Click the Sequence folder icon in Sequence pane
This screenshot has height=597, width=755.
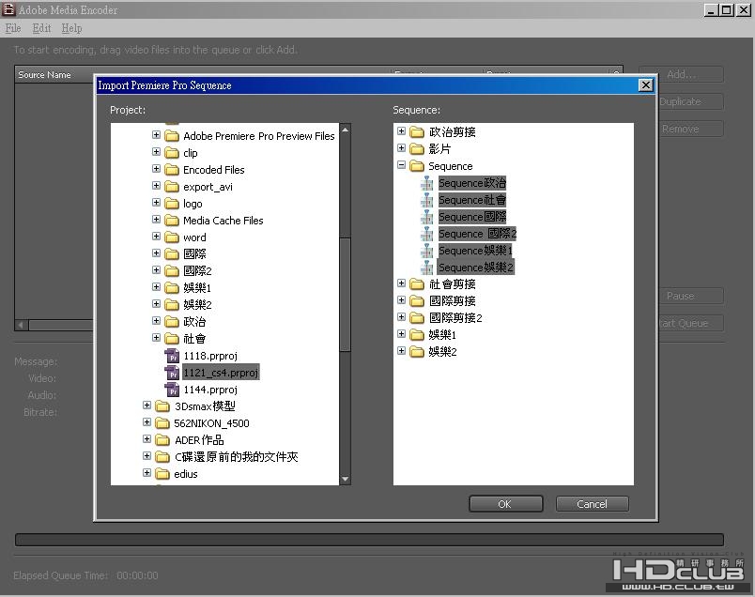click(x=417, y=166)
